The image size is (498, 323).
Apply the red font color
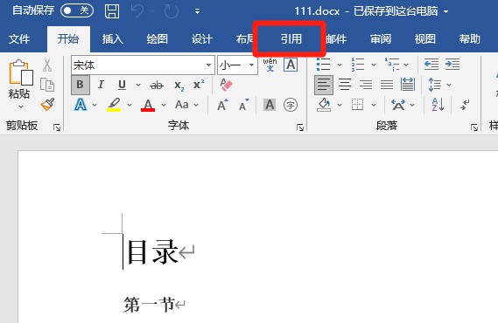148,105
